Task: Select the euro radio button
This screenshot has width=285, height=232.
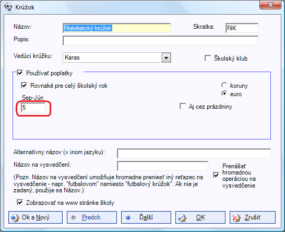Action: coord(224,94)
